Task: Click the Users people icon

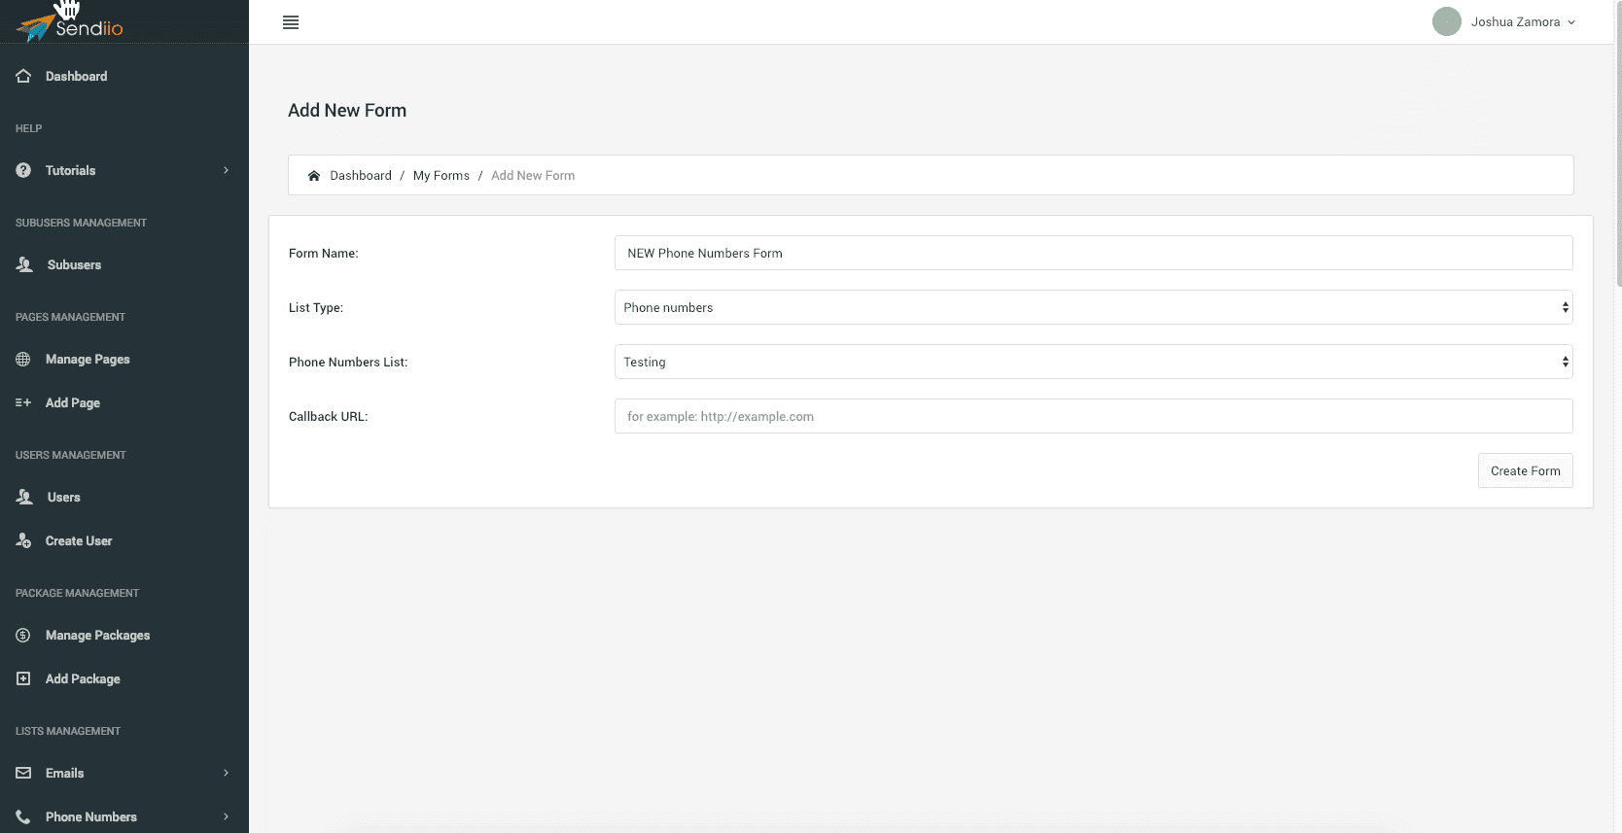Action: [24, 497]
